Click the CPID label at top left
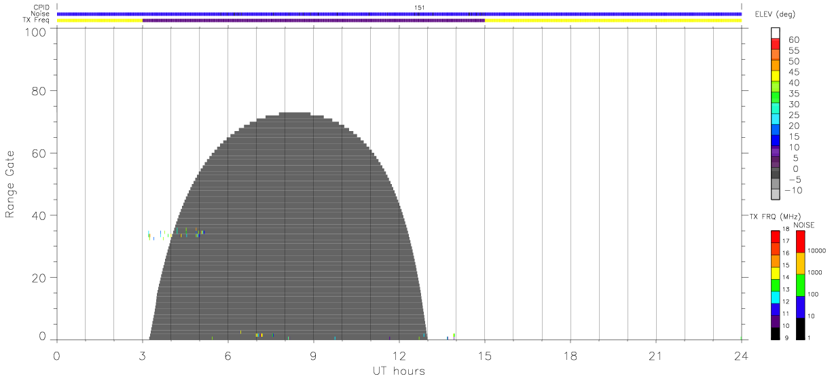The width and height of the screenshot is (834, 385). coord(41,7)
